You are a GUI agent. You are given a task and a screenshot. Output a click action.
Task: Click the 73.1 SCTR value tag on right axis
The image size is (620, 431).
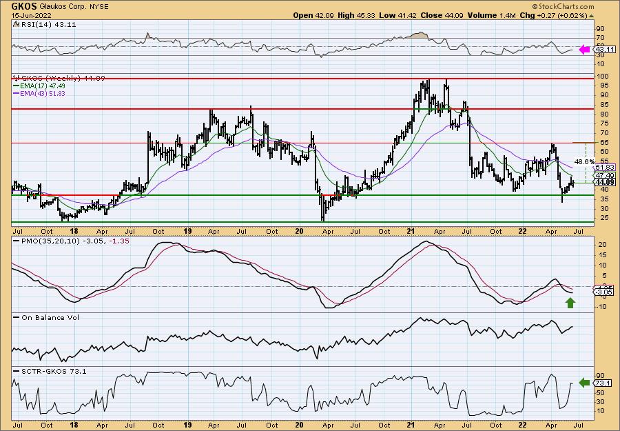tap(603, 383)
